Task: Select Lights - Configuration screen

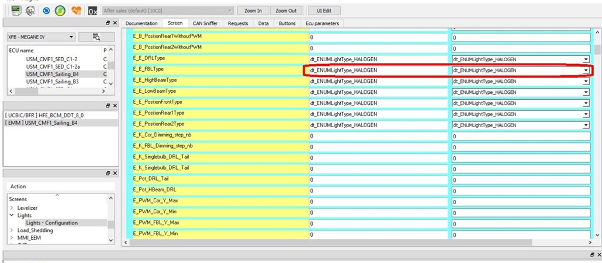Action: click(x=52, y=223)
